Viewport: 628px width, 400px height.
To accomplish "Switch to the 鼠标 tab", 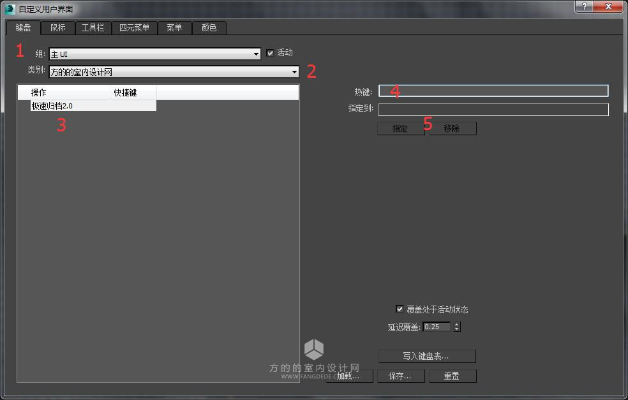I will (58, 27).
